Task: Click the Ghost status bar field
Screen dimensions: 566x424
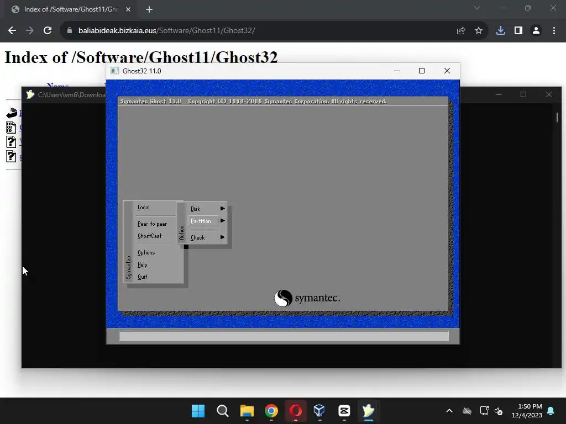Action: [x=284, y=336]
